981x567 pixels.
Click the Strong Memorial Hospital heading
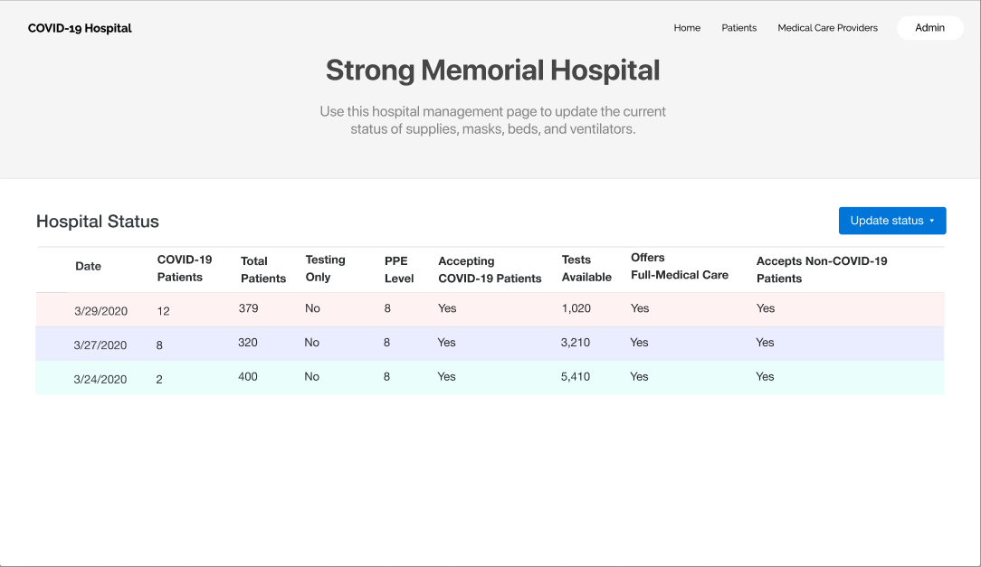(493, 70)
